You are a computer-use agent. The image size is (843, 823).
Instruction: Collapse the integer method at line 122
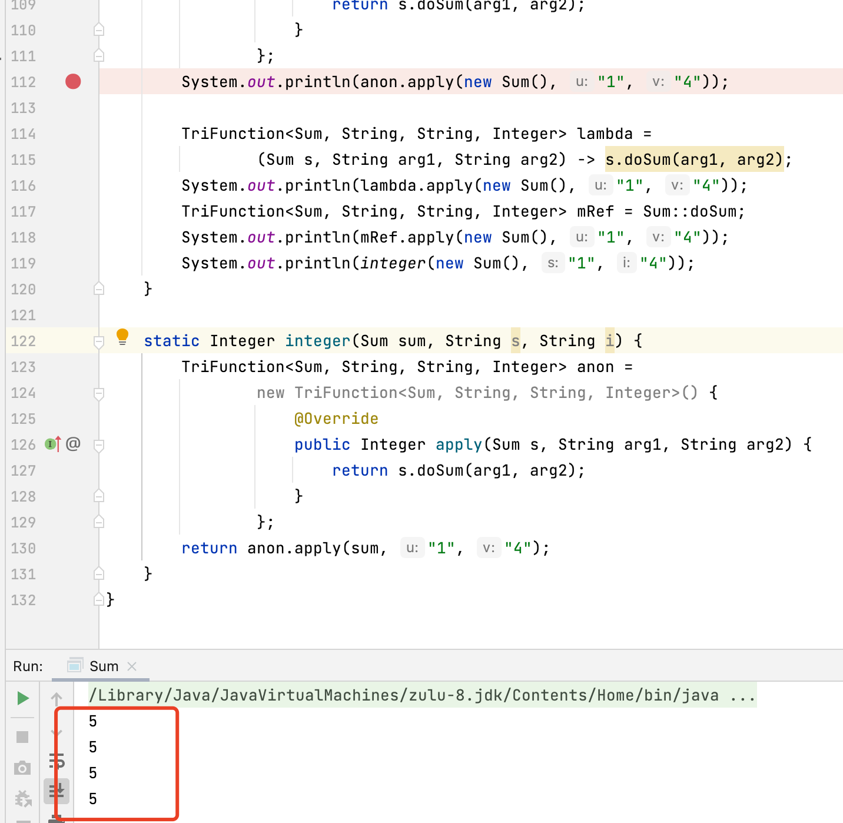point(99,341)
